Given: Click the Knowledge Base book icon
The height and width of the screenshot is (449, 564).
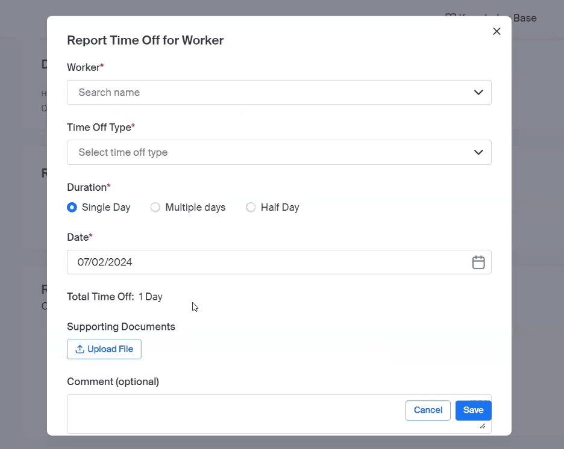Looking at the screenshot, I should 450,17.
